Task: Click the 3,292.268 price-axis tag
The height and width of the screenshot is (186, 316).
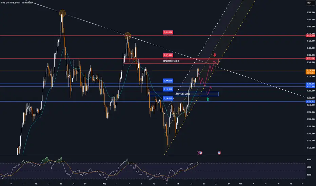Action: click(310, 87)
